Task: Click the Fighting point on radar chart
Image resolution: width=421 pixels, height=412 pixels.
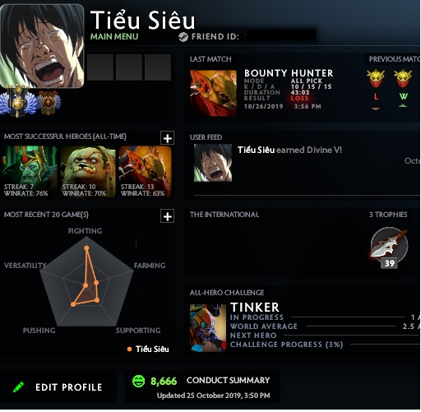Action: click(x=86, y=248)
